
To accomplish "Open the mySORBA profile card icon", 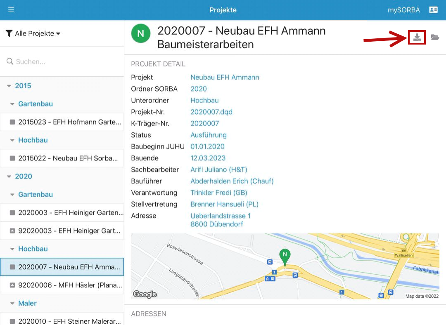I will (x=433, y=10).
